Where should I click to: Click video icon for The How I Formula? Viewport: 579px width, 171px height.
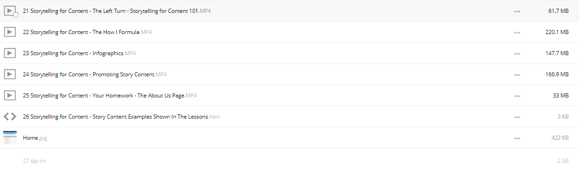[10, 32]
